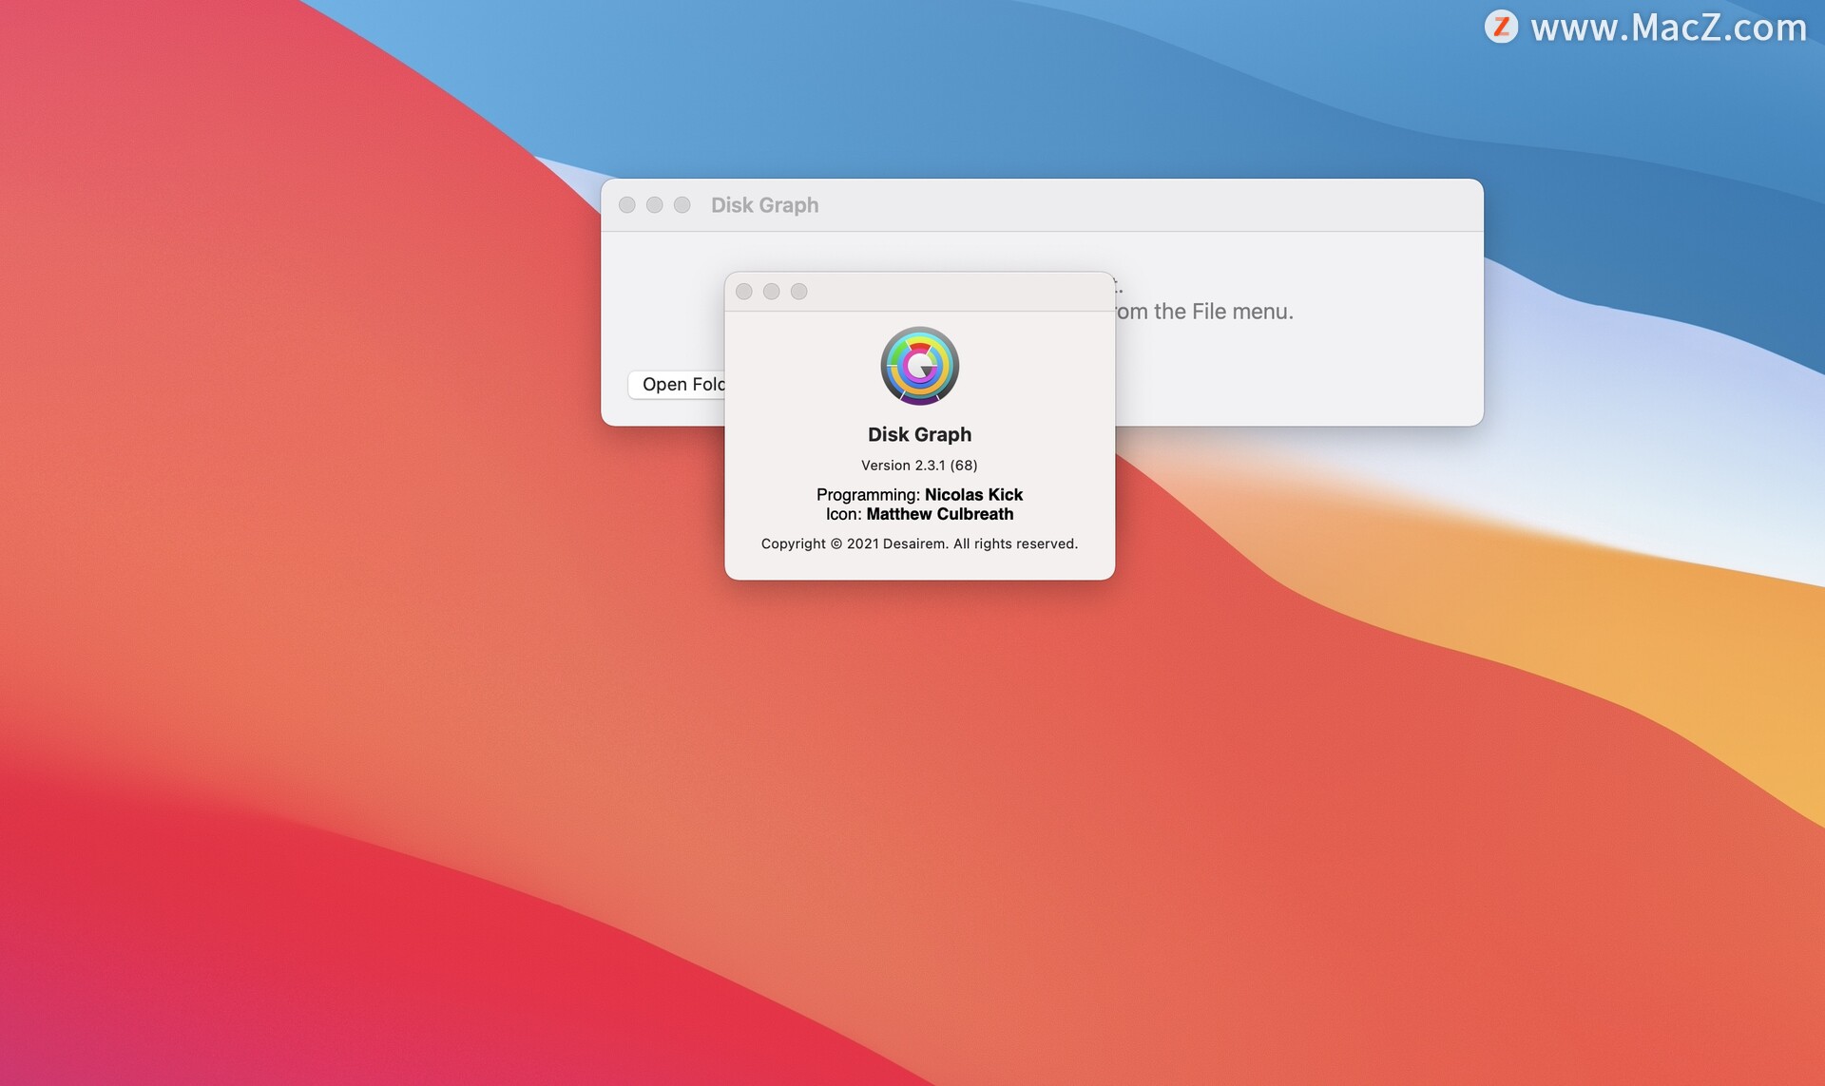Viewport: 1825px width, 1086px height.
Task: Close the About Disk Graph window
Action: pos(744,292)
